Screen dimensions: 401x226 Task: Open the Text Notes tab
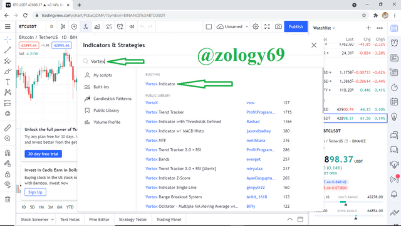(70, 219)
